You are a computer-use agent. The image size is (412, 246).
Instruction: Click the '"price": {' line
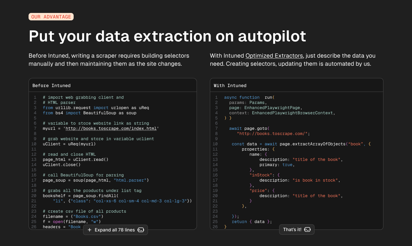(262, 191)
